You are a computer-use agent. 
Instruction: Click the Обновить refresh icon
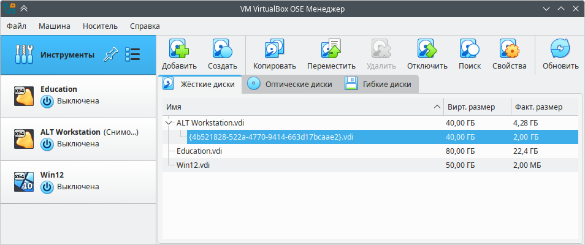pos(560,48)
